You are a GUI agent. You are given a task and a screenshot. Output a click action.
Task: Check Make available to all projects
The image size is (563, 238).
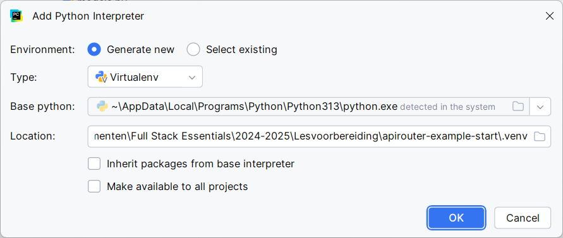[x=94, y=186]
